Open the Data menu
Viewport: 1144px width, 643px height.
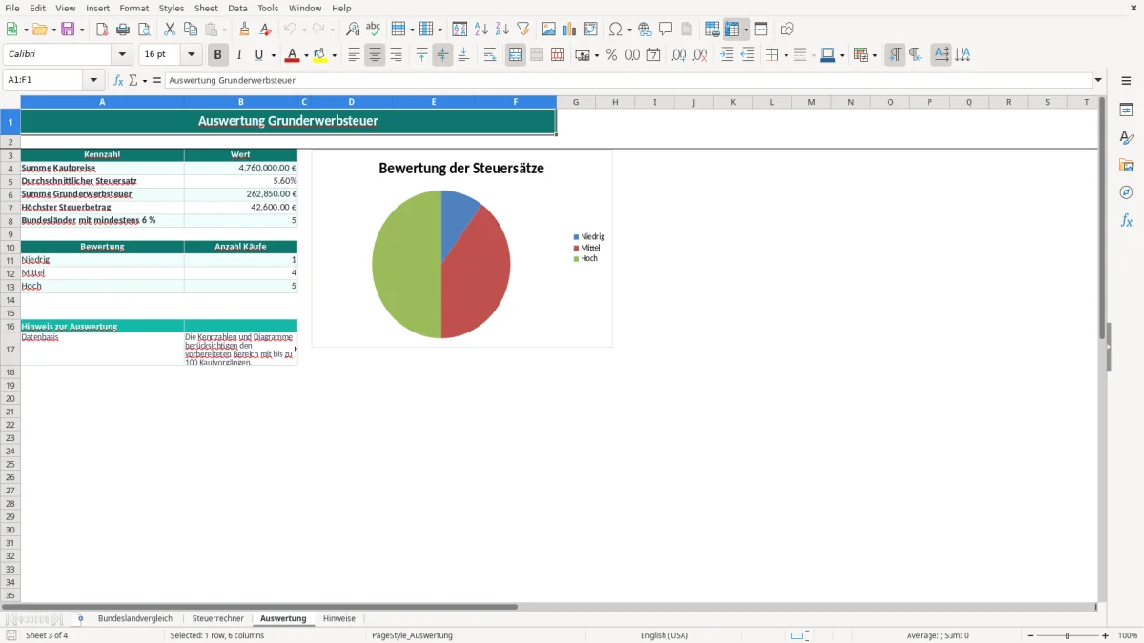[x=237, y=8]
